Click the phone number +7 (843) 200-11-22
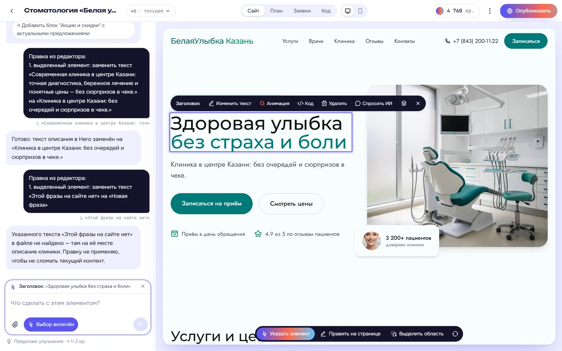The image size is (562, 351). pyautogui.click(x=471, y=41)
